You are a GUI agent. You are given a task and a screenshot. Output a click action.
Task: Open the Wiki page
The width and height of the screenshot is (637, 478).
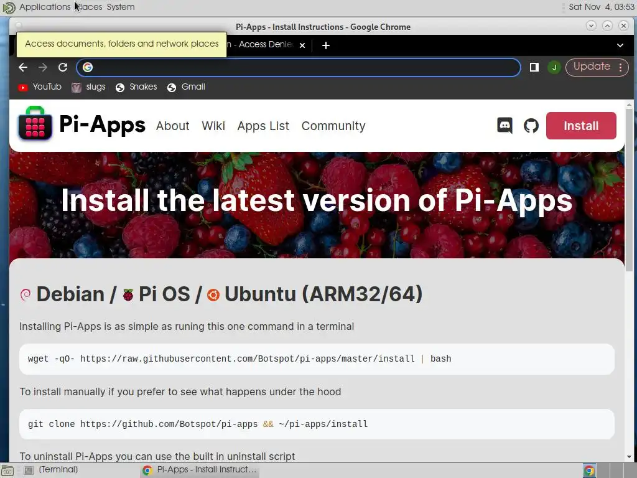point(213,126)
